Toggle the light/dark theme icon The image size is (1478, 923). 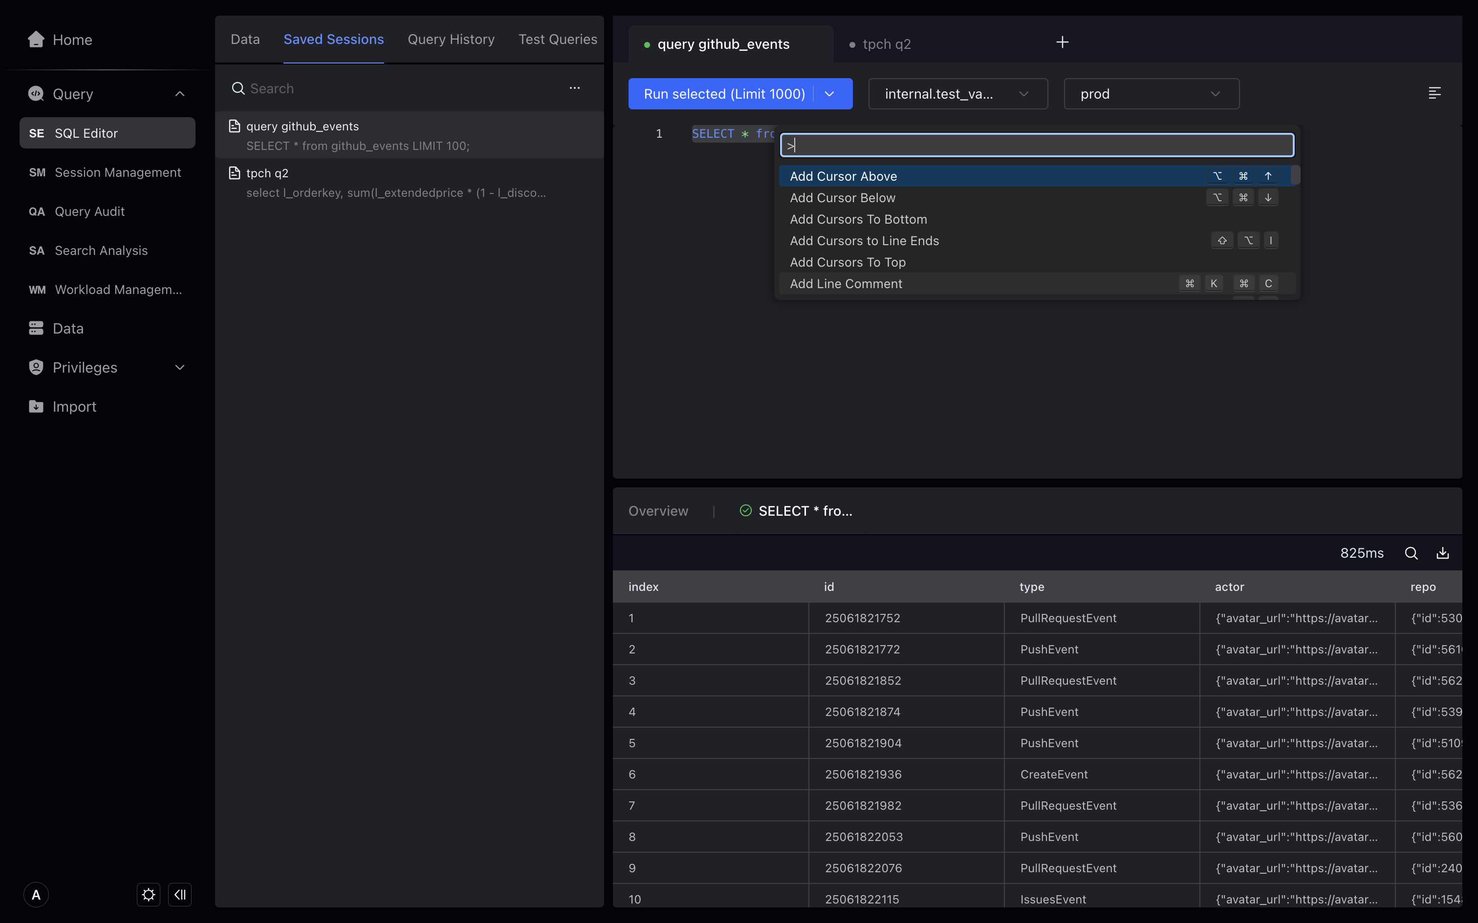tap(149, 895)
